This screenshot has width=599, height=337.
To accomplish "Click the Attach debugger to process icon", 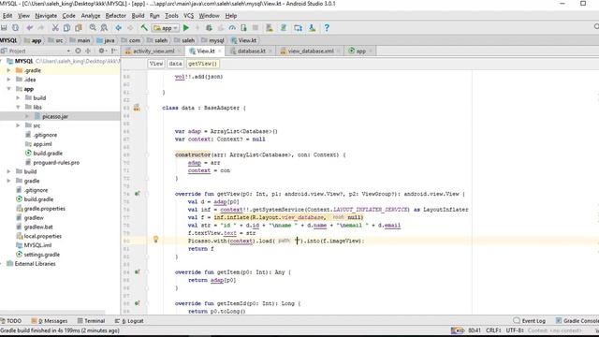I will click(243, 28).
